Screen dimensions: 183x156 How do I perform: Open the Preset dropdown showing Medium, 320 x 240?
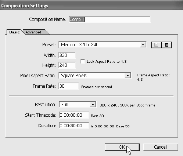(103, 45)
